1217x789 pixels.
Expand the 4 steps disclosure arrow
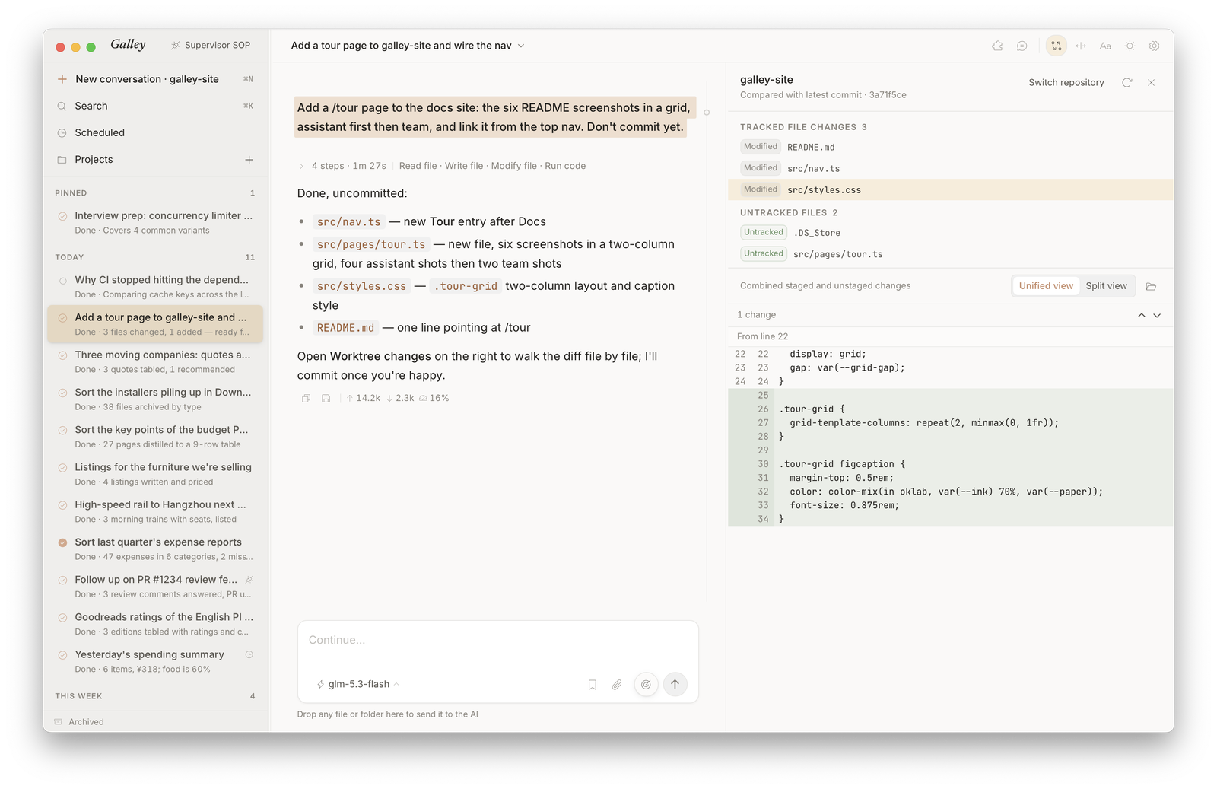coord(301,166)
